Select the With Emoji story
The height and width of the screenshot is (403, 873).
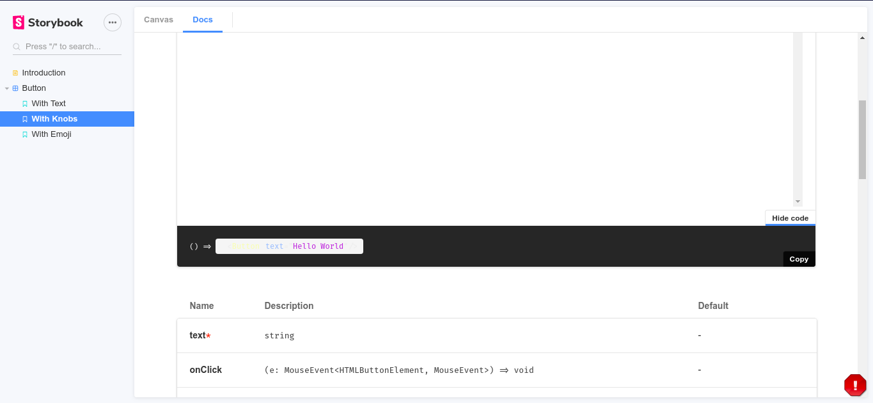(51, 134)
